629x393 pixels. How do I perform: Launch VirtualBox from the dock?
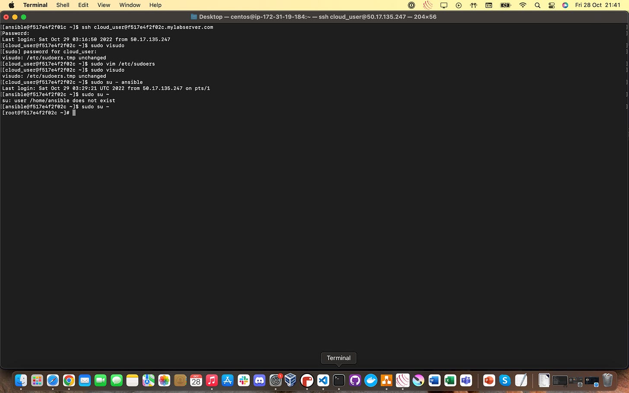click(x=291, y=380)
